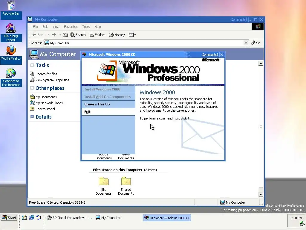Open the File a bug report shortcut
The image size is (306, 230).
point(11,32)
